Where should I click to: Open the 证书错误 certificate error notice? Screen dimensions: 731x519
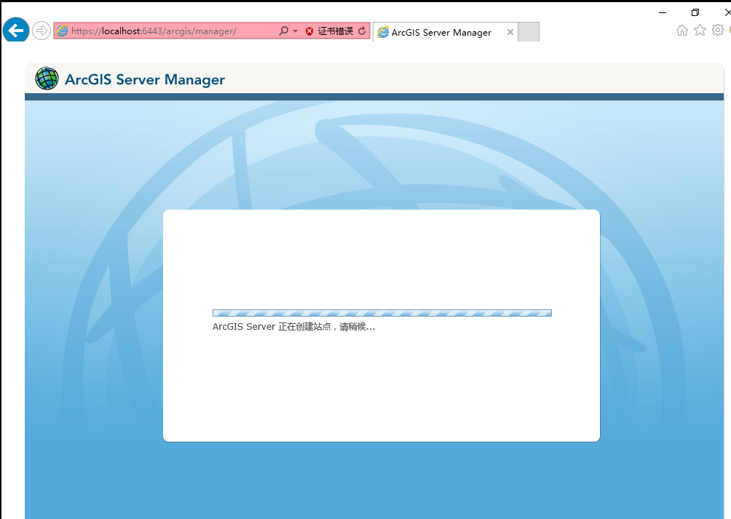[x=335, y=31]
